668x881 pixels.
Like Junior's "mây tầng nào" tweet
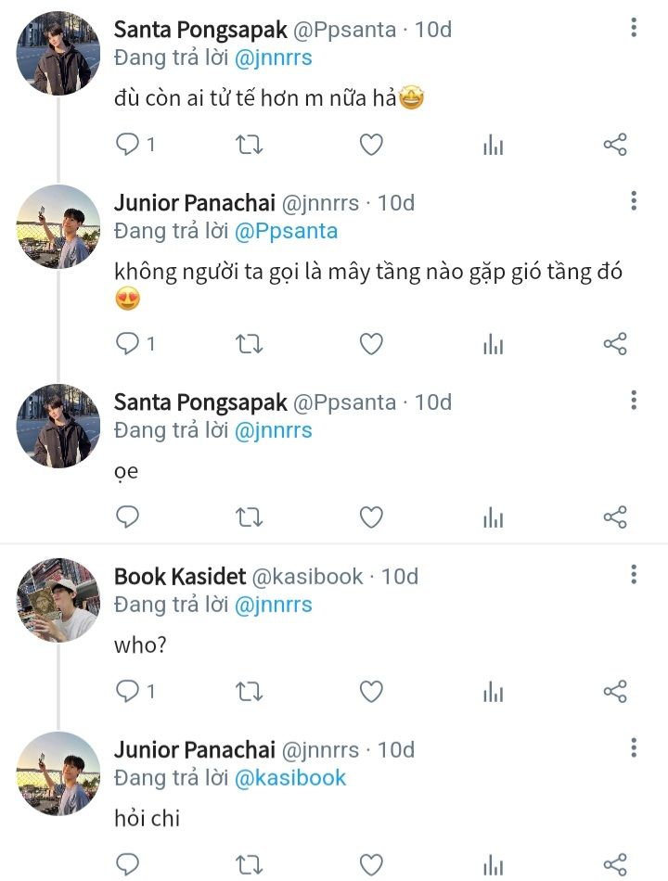371,344
